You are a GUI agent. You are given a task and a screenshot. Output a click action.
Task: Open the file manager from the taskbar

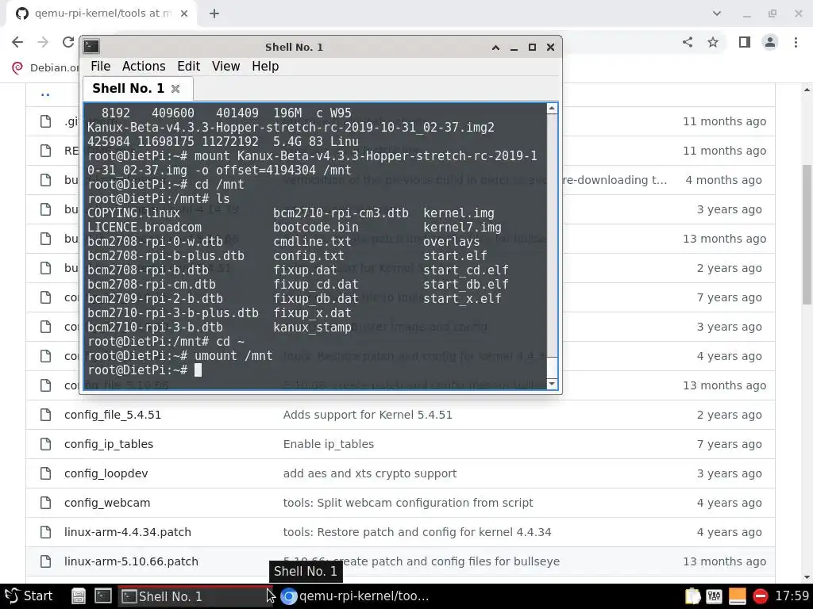click(79, 596)
